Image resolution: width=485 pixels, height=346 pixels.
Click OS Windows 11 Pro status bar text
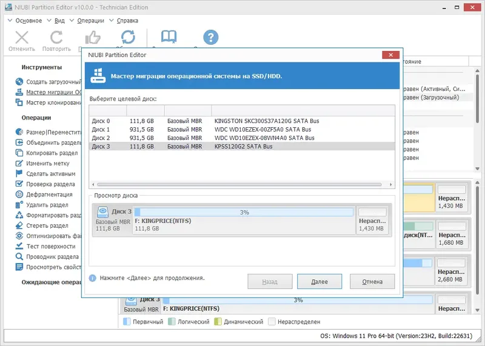pyautogui.click(x=396, y=336)
